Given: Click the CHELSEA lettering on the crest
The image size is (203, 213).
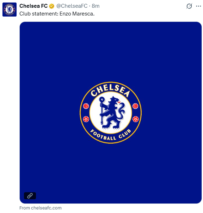Looking at the screenshot, I should point(110,90).
